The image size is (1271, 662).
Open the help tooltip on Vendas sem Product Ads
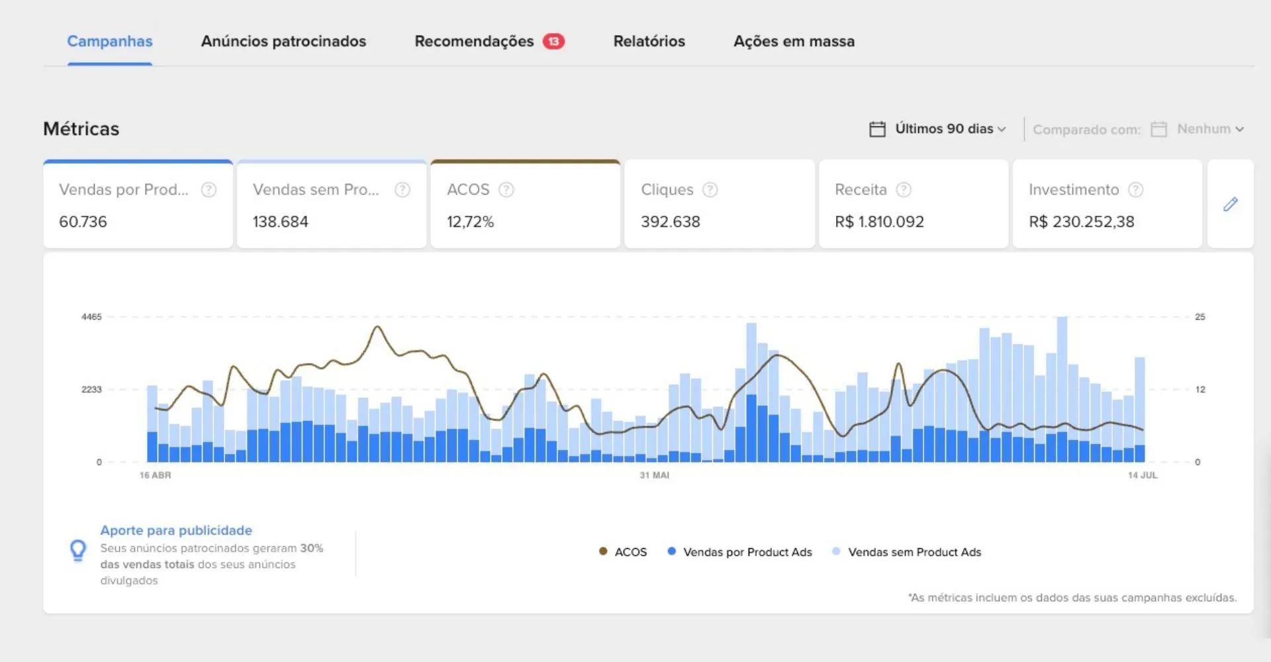402,189
